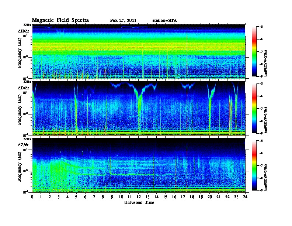The image size is (292, 226).
Task: Click the "24" hour tick label on time axis
Action: pos(245,197)
